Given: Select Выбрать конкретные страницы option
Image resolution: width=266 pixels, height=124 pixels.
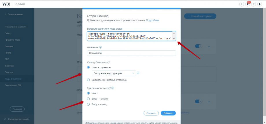Looking at the screenshot, I should 107,80.
